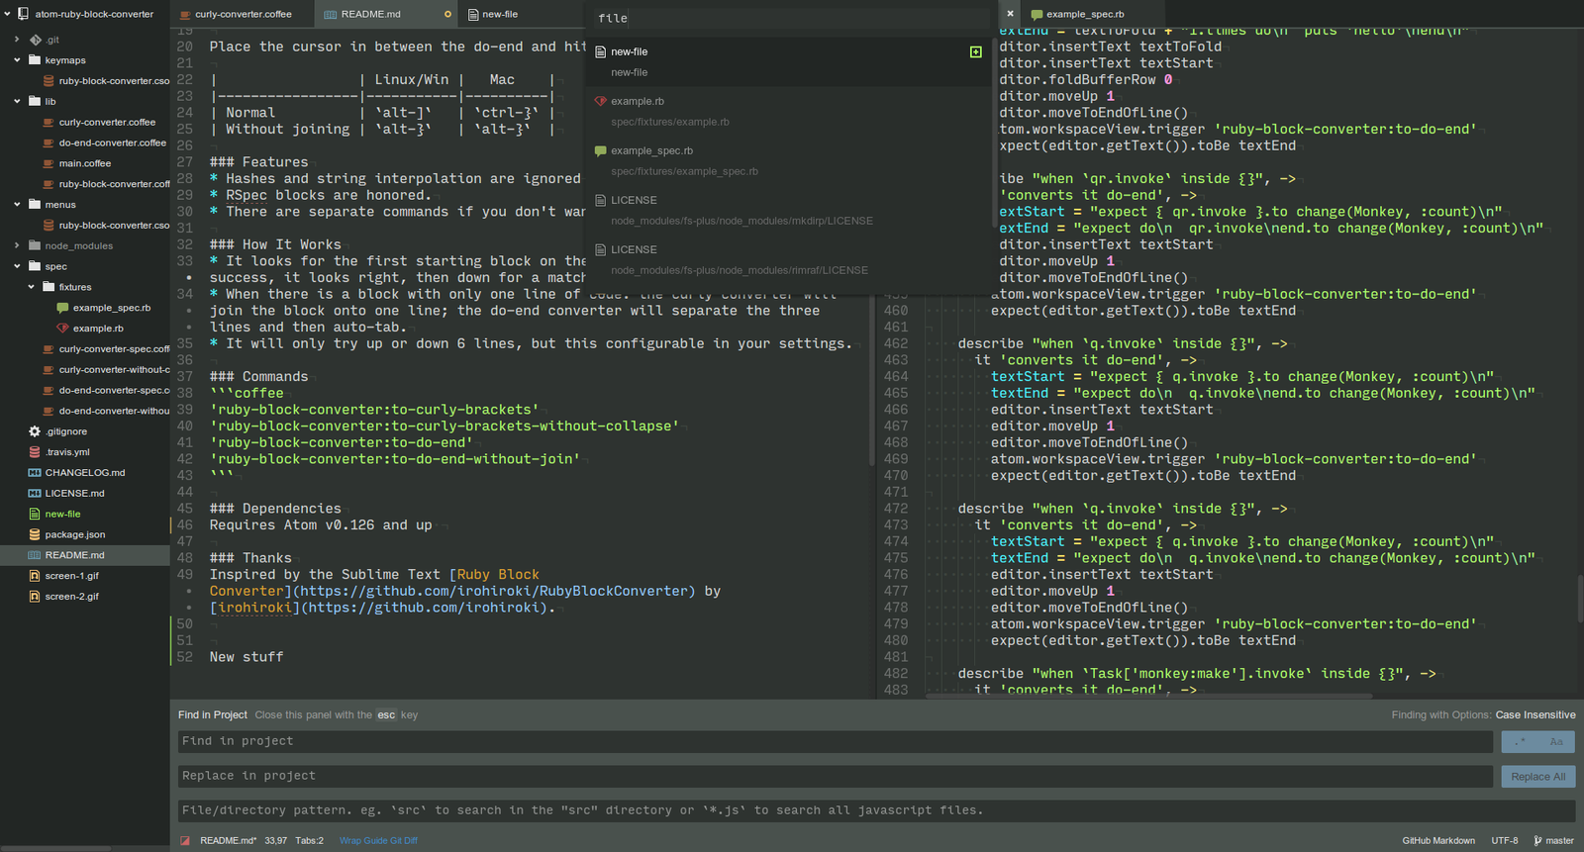
Task: Click the File/directory pattern input field
Action: pyautogui.click(x=876, y=810)
